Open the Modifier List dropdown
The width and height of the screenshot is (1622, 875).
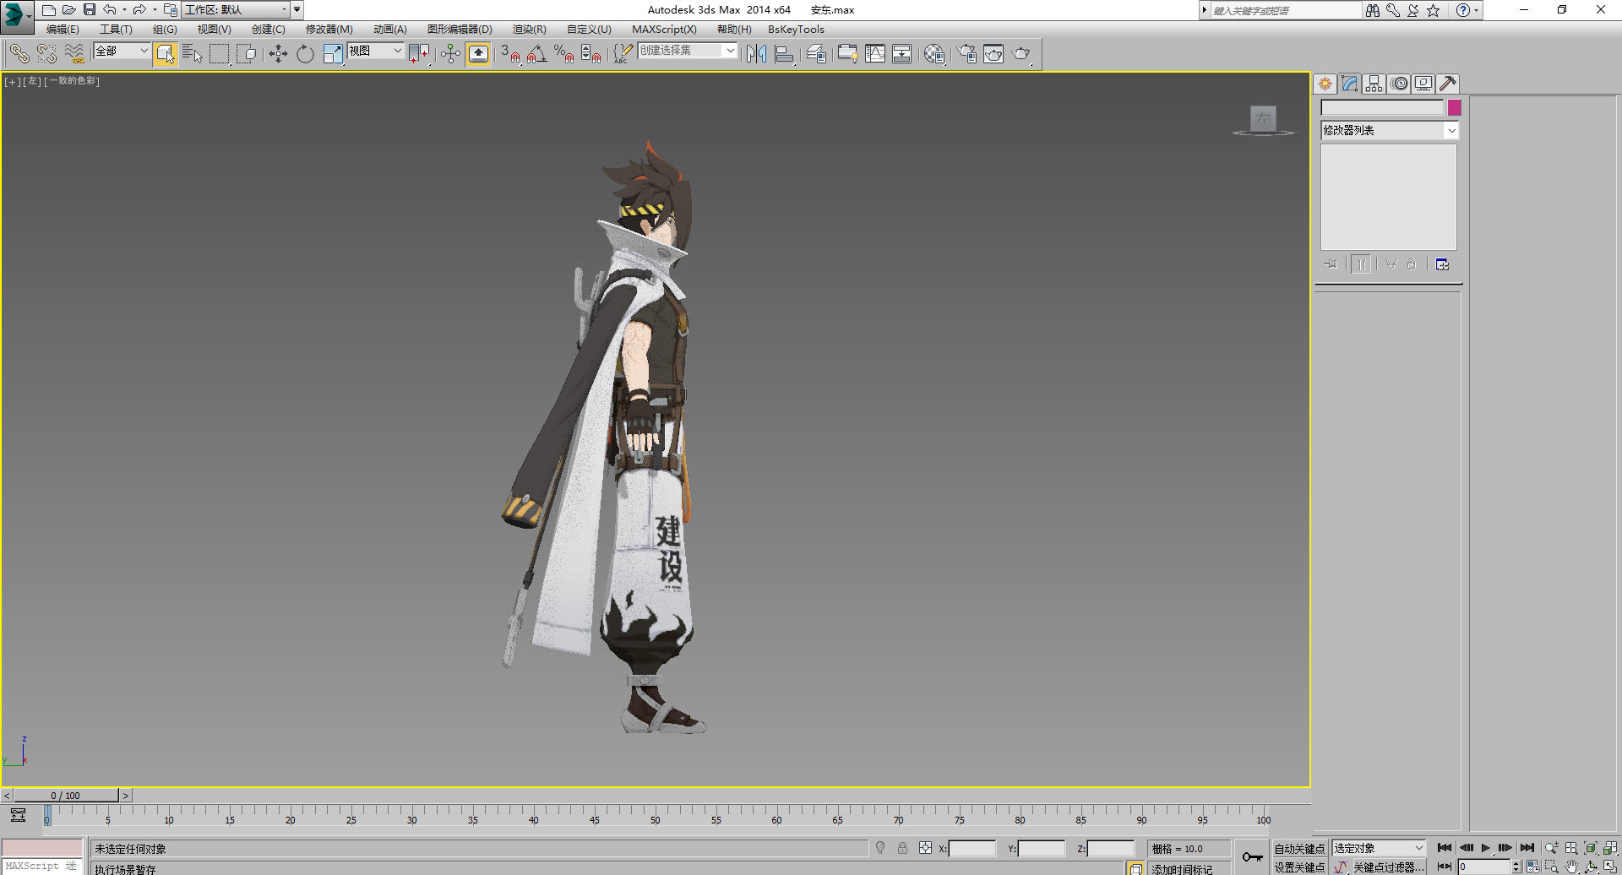coord(1389,130)
